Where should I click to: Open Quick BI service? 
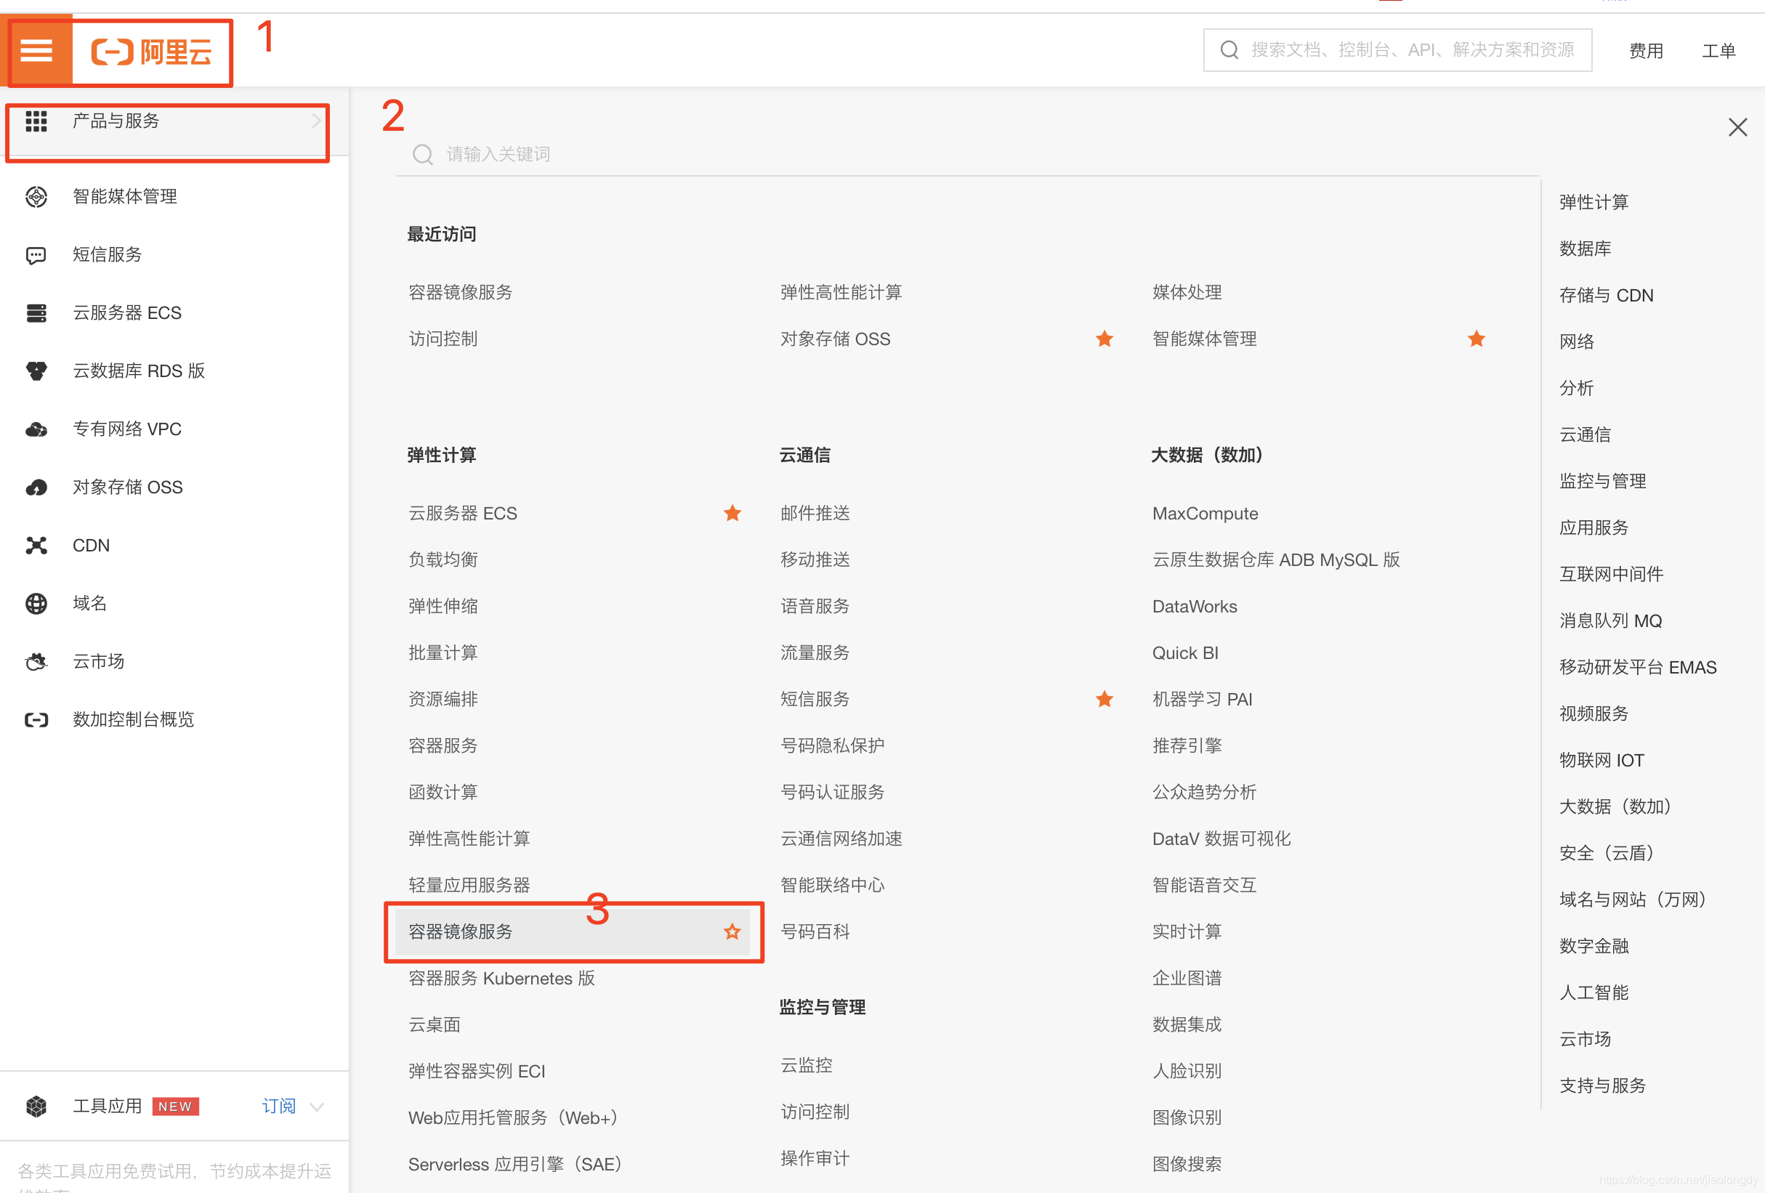point(1184,653)
